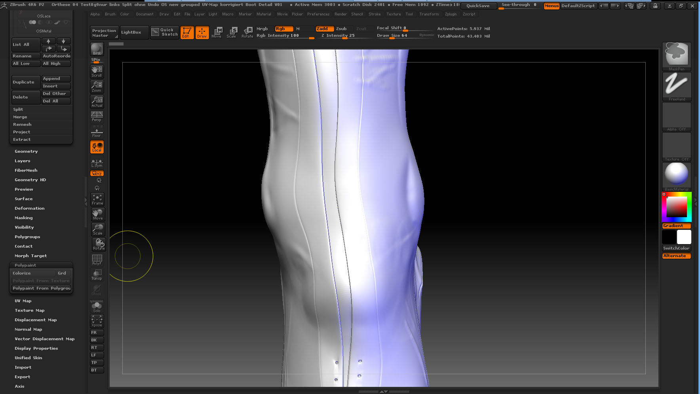Toggle Transp transparency mode
This screenshot has width=700, height=394.
click(97, 275)
